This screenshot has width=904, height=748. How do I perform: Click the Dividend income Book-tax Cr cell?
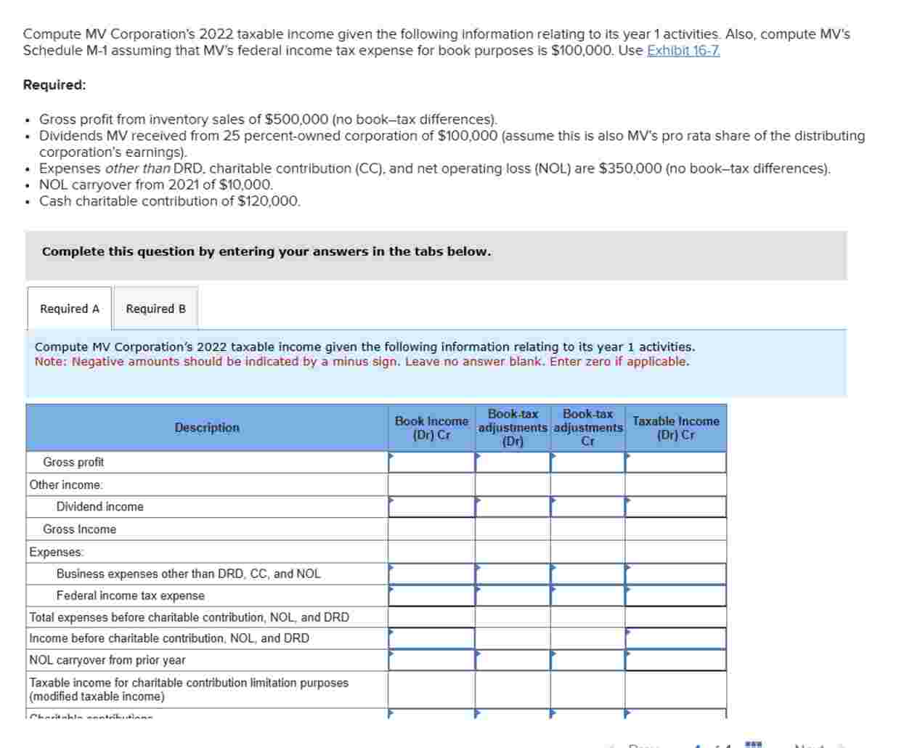point(586,507)
